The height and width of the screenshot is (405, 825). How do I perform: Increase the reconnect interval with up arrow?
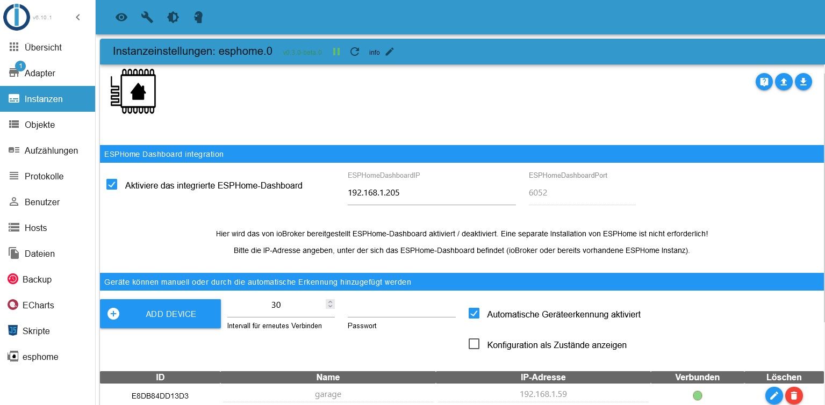pyautogui.click(x=331, y=302)
